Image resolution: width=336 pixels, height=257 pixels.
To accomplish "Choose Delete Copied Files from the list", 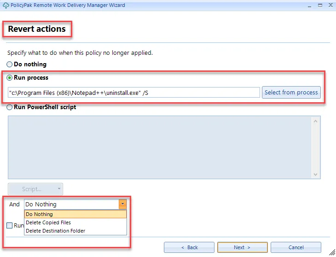I will click(75, 222).
